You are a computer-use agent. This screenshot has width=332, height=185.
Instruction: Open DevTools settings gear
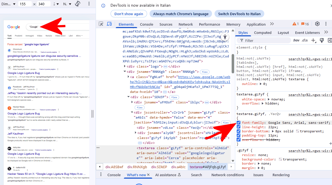[317, 24]
